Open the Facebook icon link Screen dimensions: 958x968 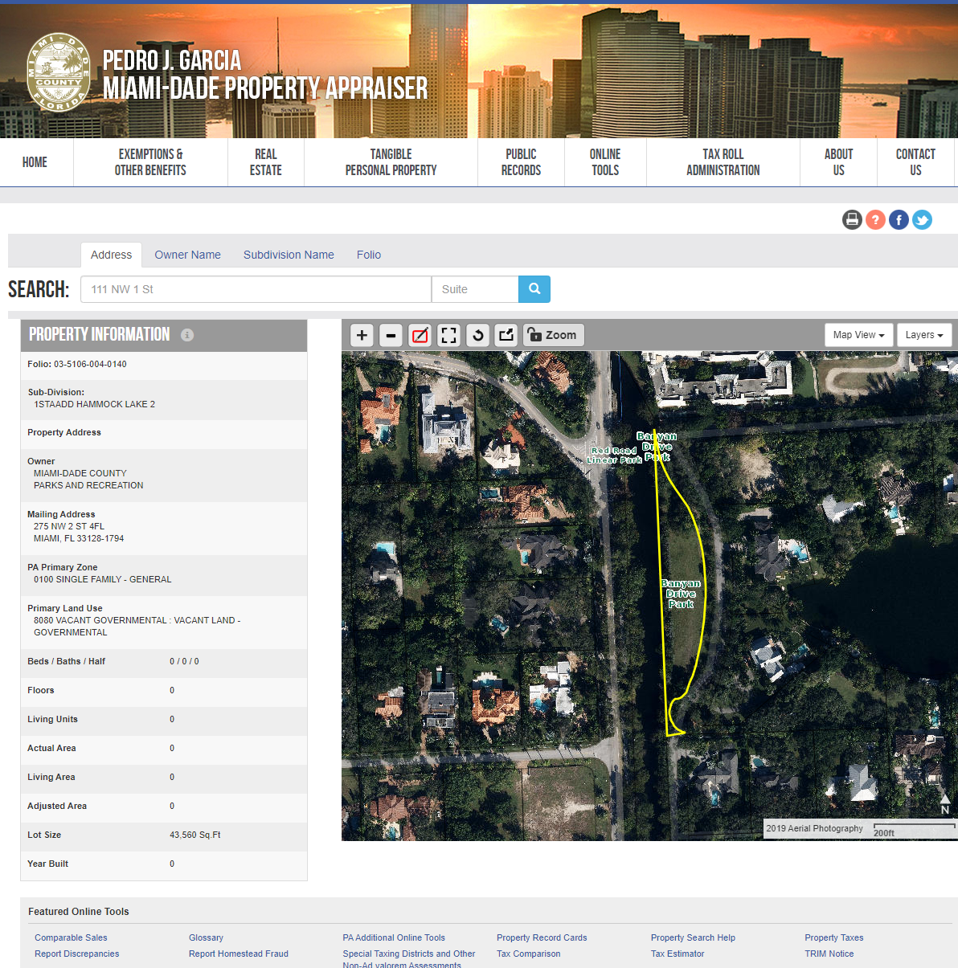click(899, 219)
